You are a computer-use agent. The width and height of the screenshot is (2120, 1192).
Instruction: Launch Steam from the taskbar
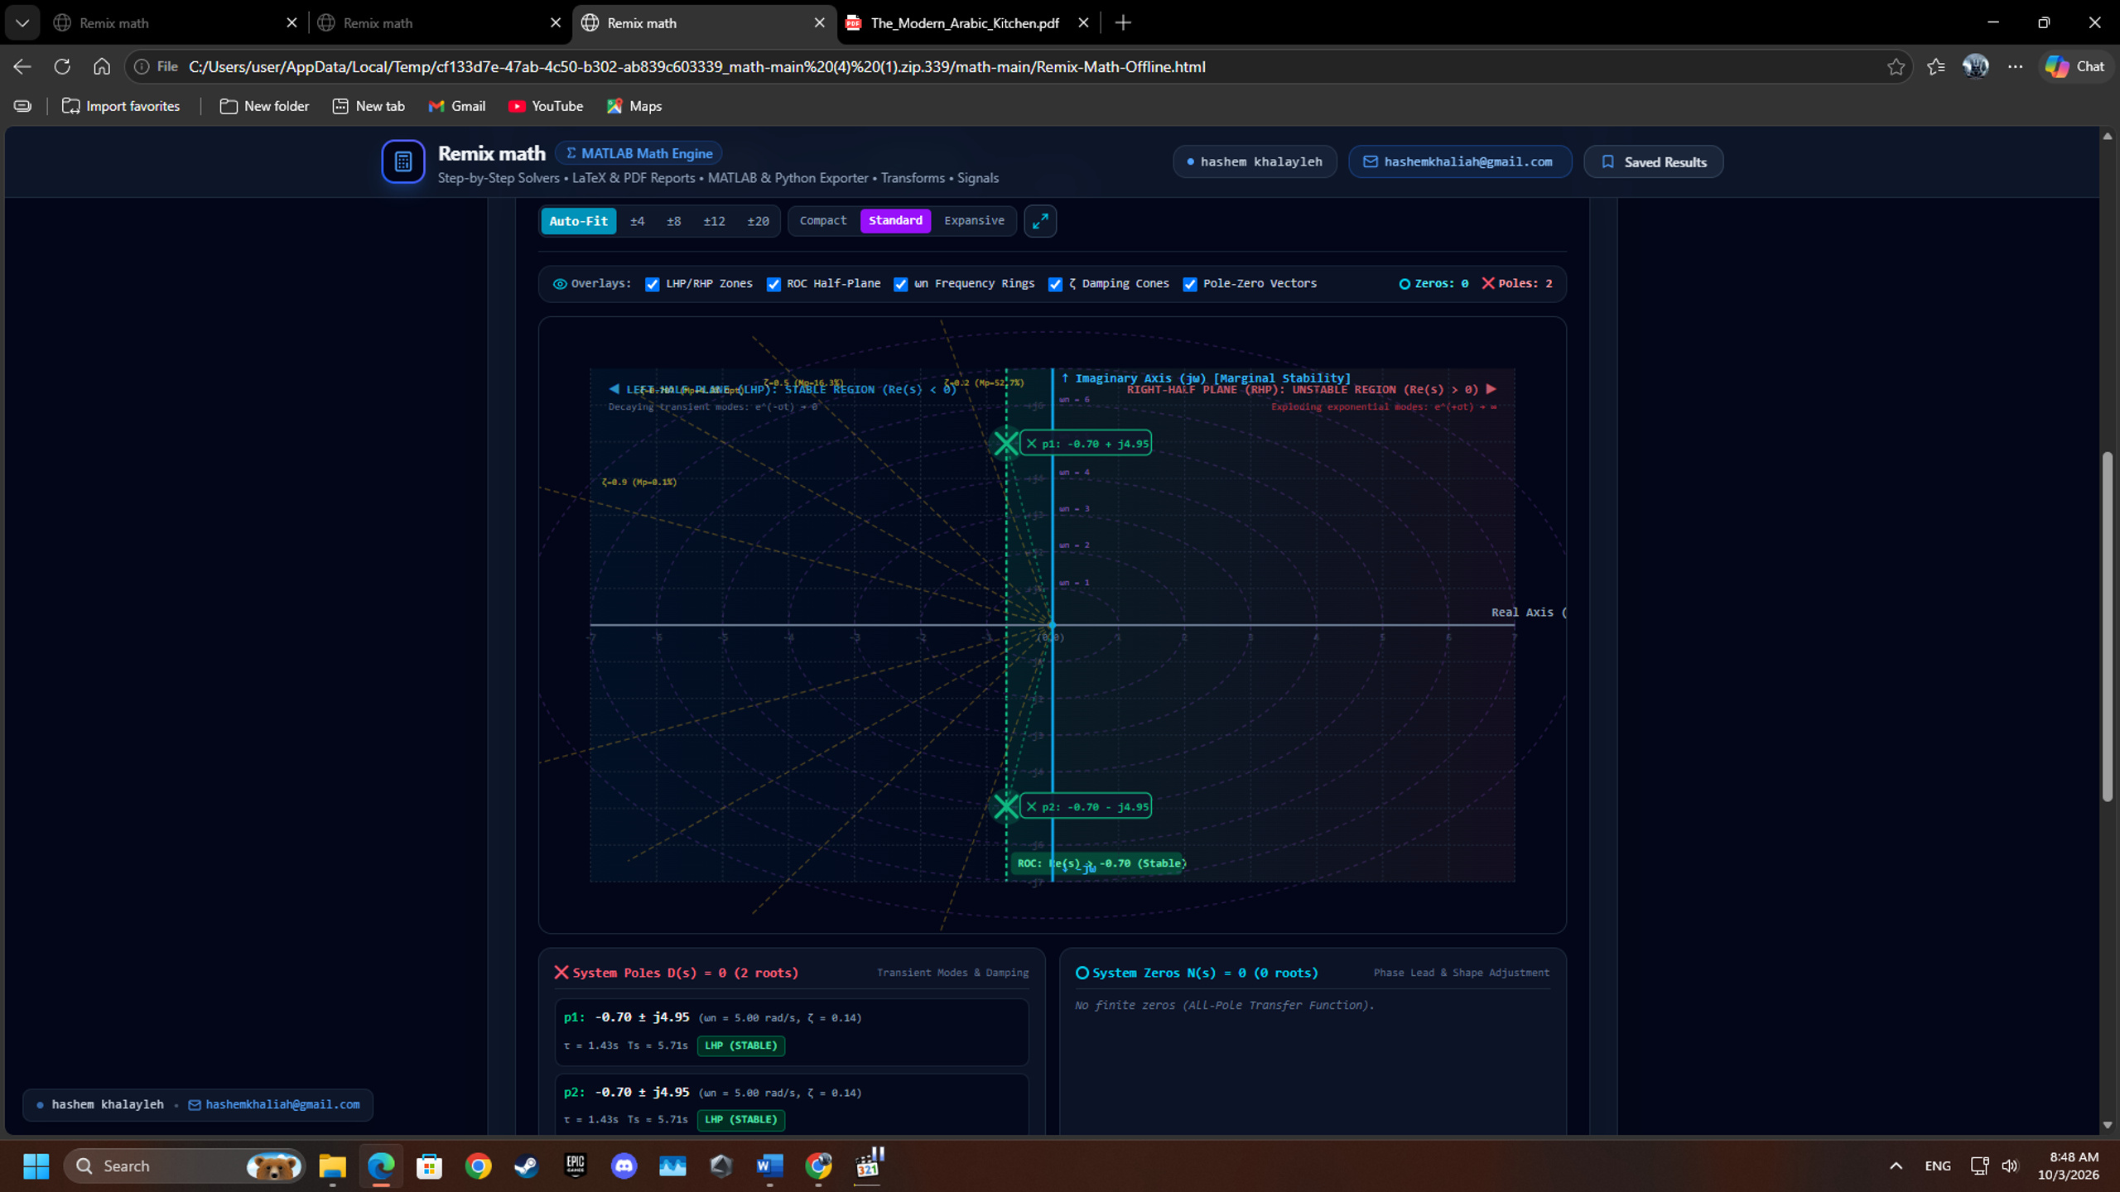point(526,1166)
